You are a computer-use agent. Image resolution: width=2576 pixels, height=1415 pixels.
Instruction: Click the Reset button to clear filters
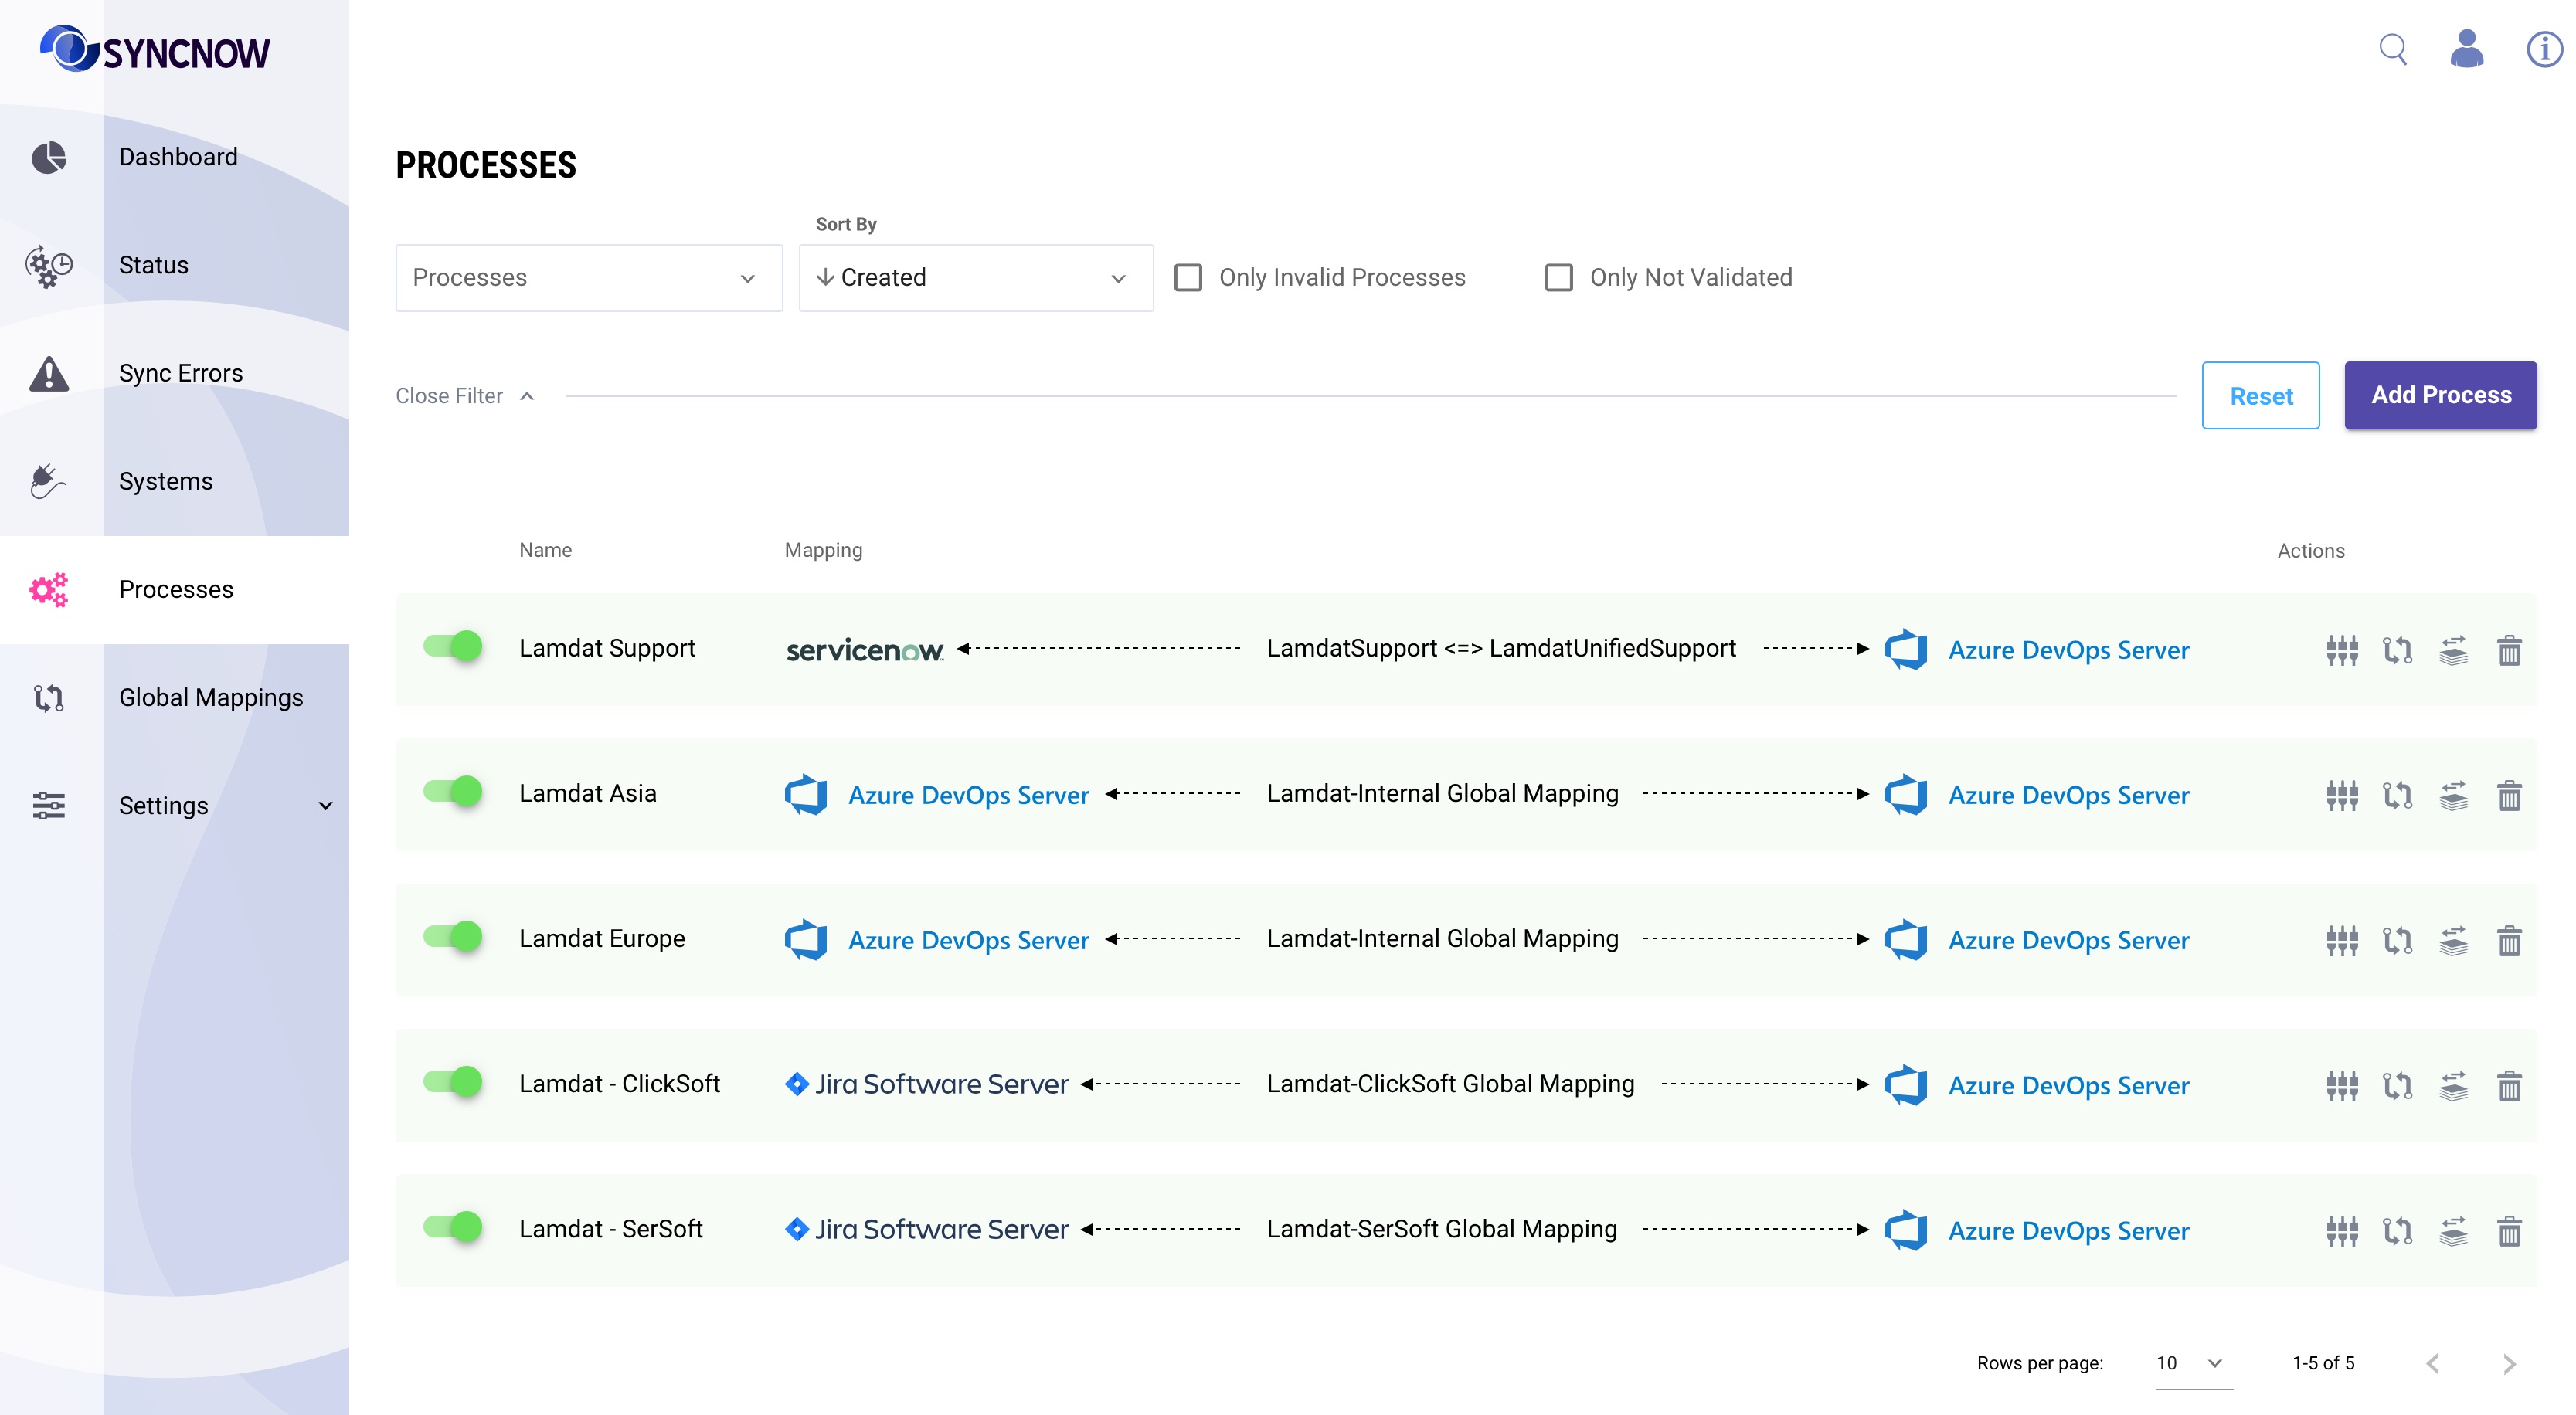tap(2261, 394)
